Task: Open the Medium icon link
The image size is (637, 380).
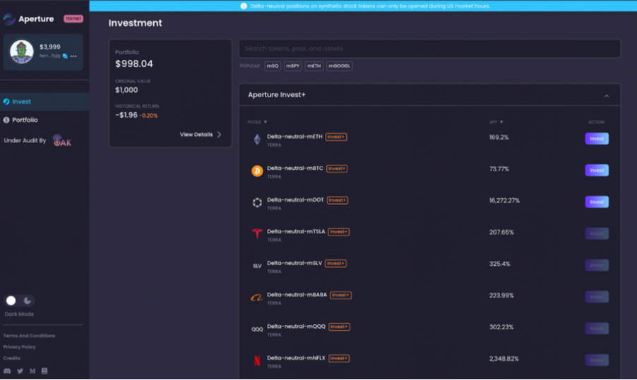Action: (x=32, y=371)
